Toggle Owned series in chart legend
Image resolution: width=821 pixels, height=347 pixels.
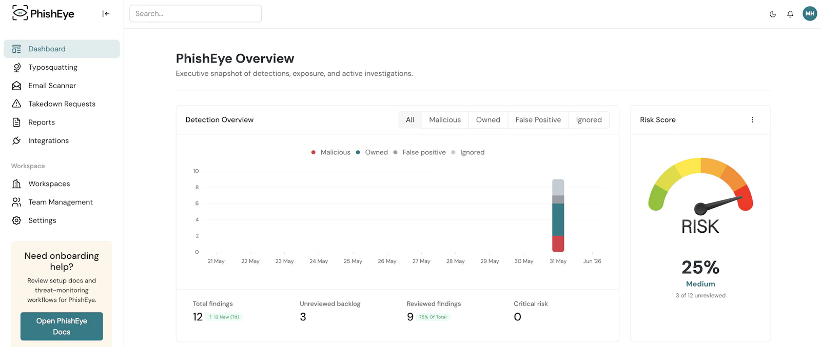(x=372, y=152)
